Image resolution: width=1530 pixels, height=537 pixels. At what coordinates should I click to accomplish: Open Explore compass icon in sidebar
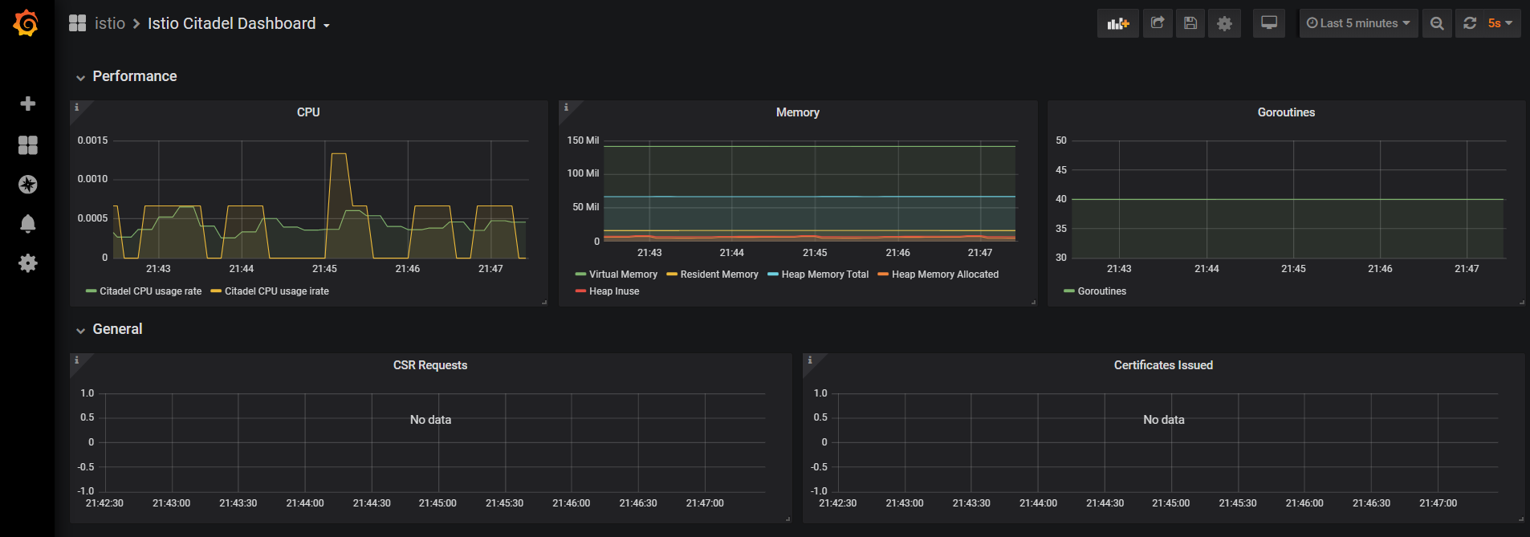(27, 185)
